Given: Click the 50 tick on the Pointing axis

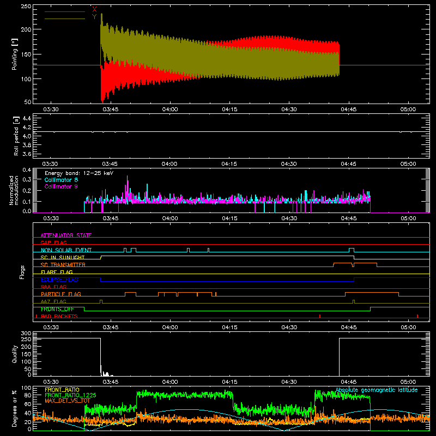Looking at the screenshot, I should tap(28, 102).
